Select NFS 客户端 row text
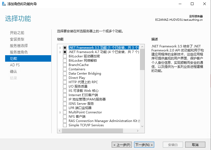 pos(77,117)
